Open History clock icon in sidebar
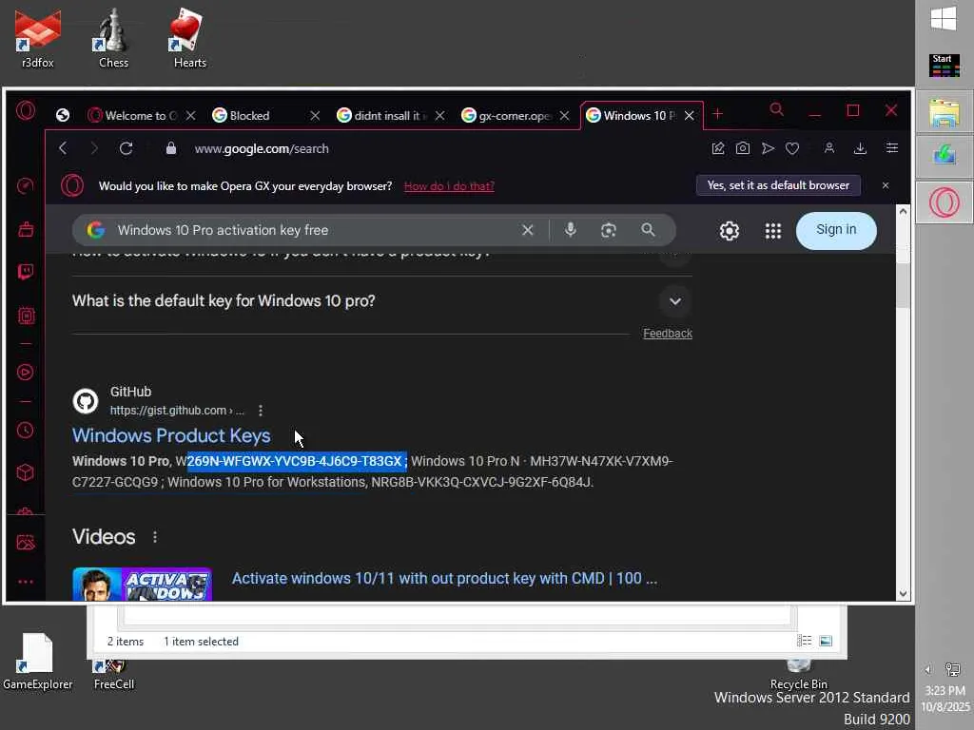Screen dimensions: 974x730 (x=26, y=430)
